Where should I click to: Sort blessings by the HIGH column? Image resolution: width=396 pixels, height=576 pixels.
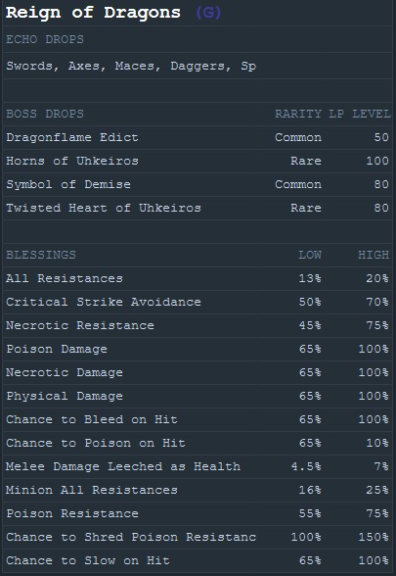coord(374,255)
